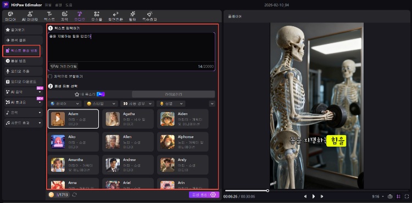Open 오디오 다운로드 audio download sidebar item
412x203 pixels.
click(24, 82)
